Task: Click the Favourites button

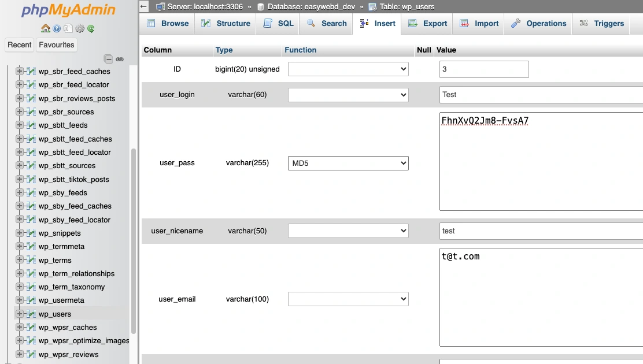Action: tap(56, 44)
